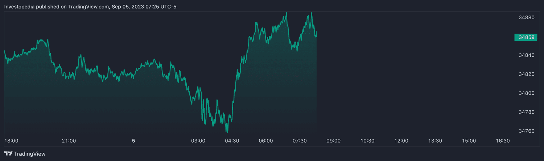Click the 21:00 time axis label
Viewport: 544px width, 161px height.
pyautogui.click(x=69, y=140)
